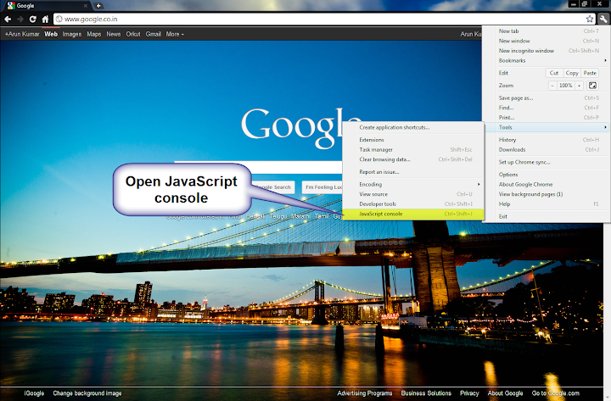Select the Tamil language link

322,216
